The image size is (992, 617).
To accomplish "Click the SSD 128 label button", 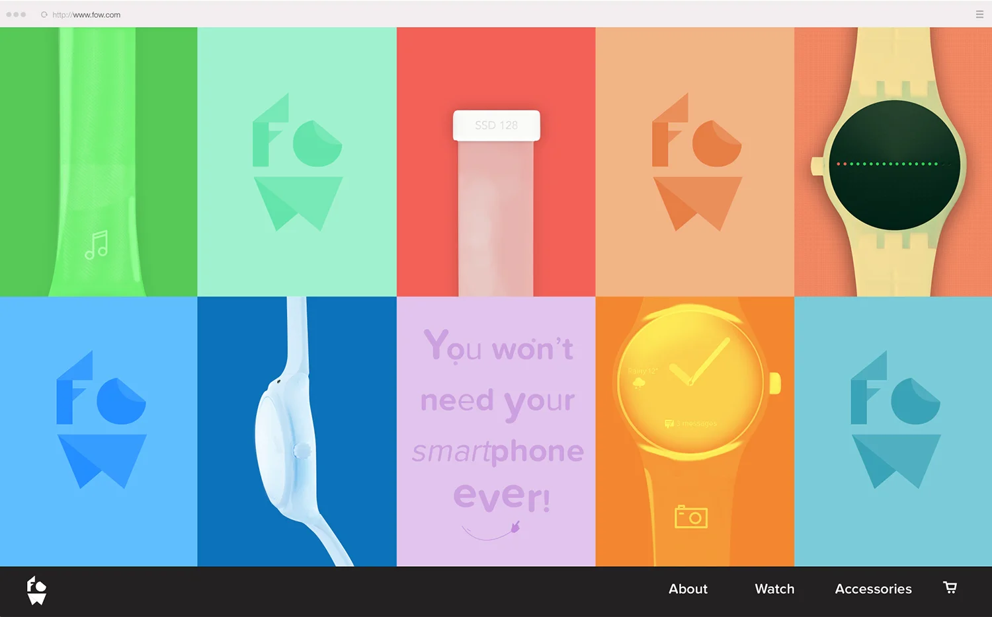I will (x=497, y=126).
